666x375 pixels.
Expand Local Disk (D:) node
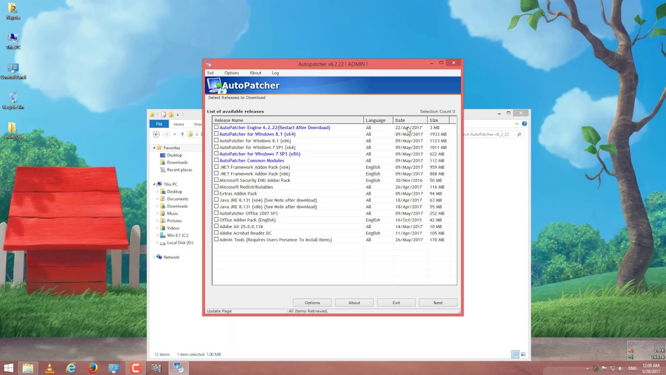coord(158,243)
